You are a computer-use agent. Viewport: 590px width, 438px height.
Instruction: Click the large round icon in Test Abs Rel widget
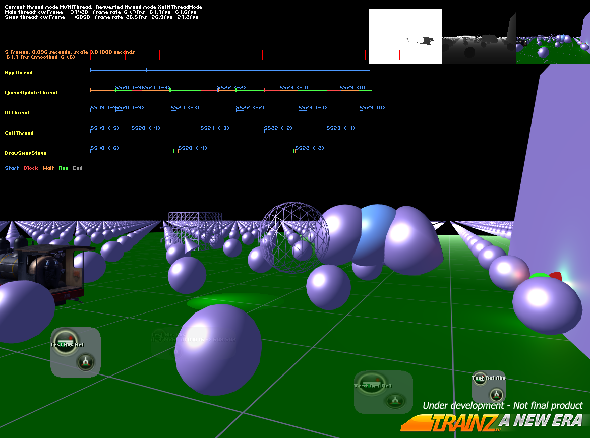66,341
